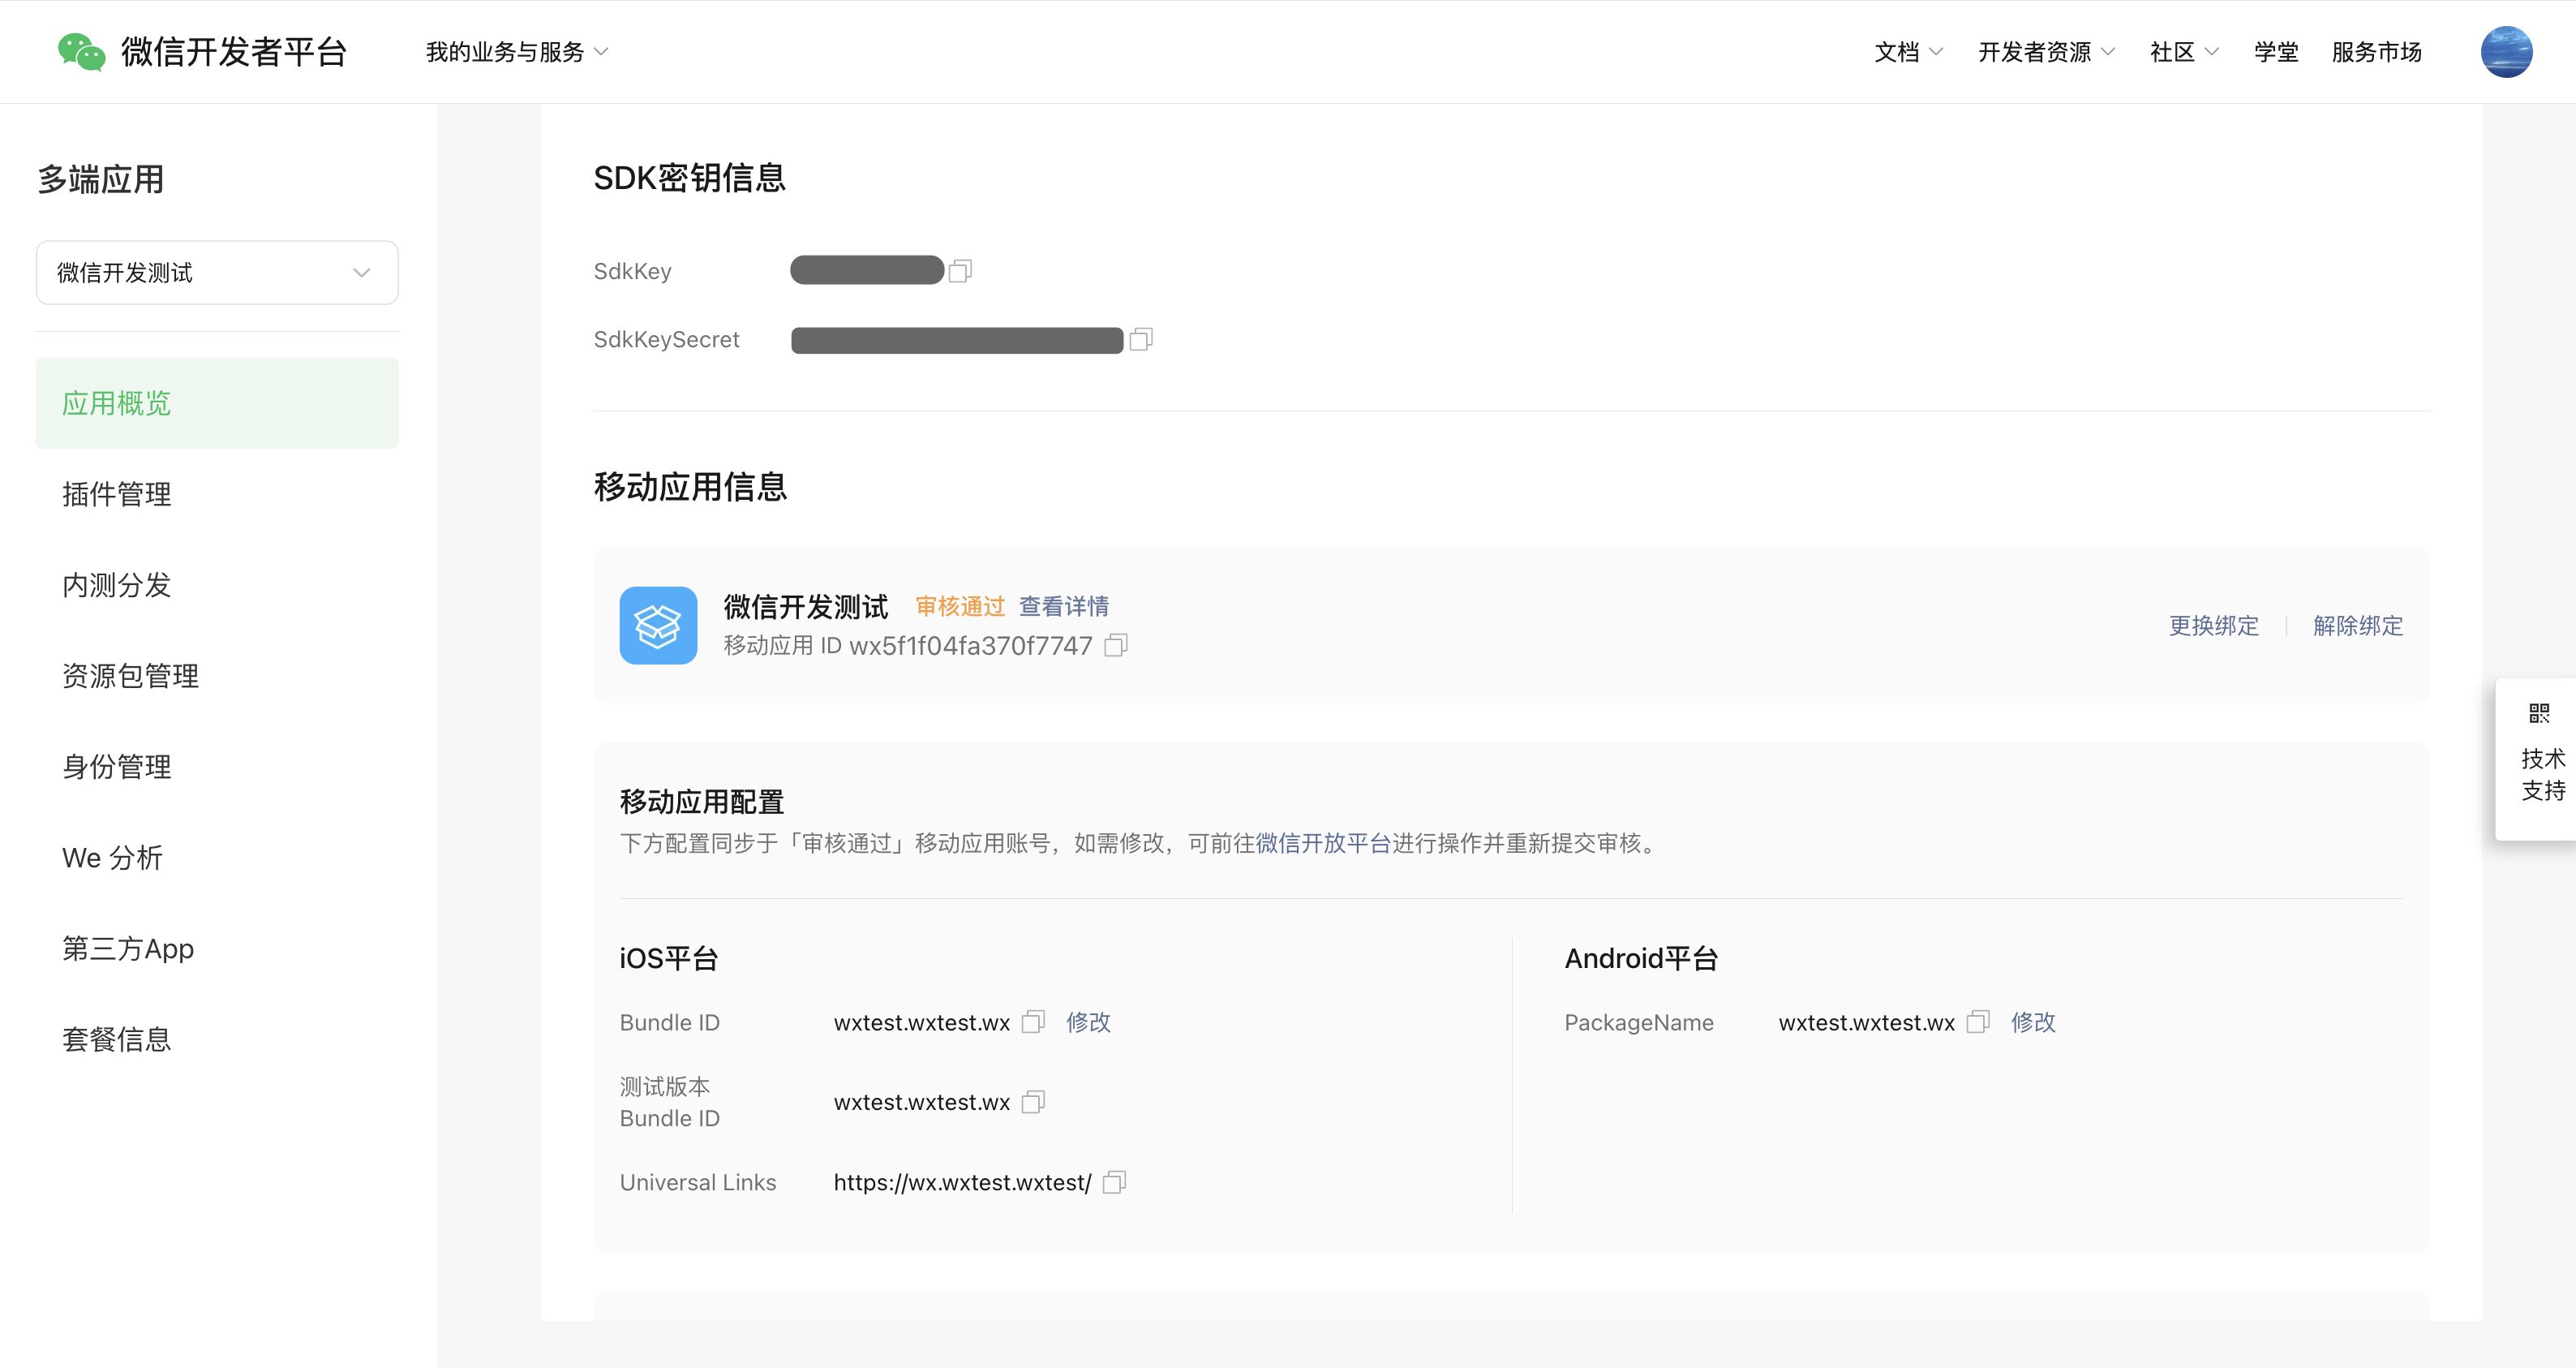Copy the mobile app ID wx5f1f04fa370f7747
Viewport: 2576px width, 1368px height.
tap(1116, 646)
